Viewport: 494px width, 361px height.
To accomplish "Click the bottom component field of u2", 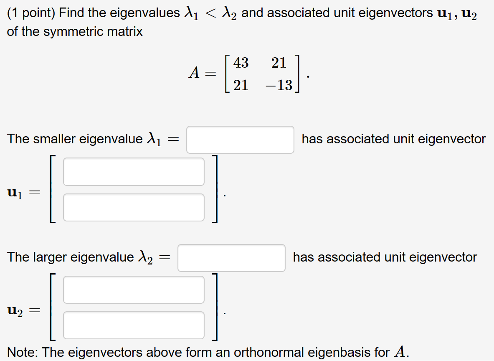I will coord(134,325).
